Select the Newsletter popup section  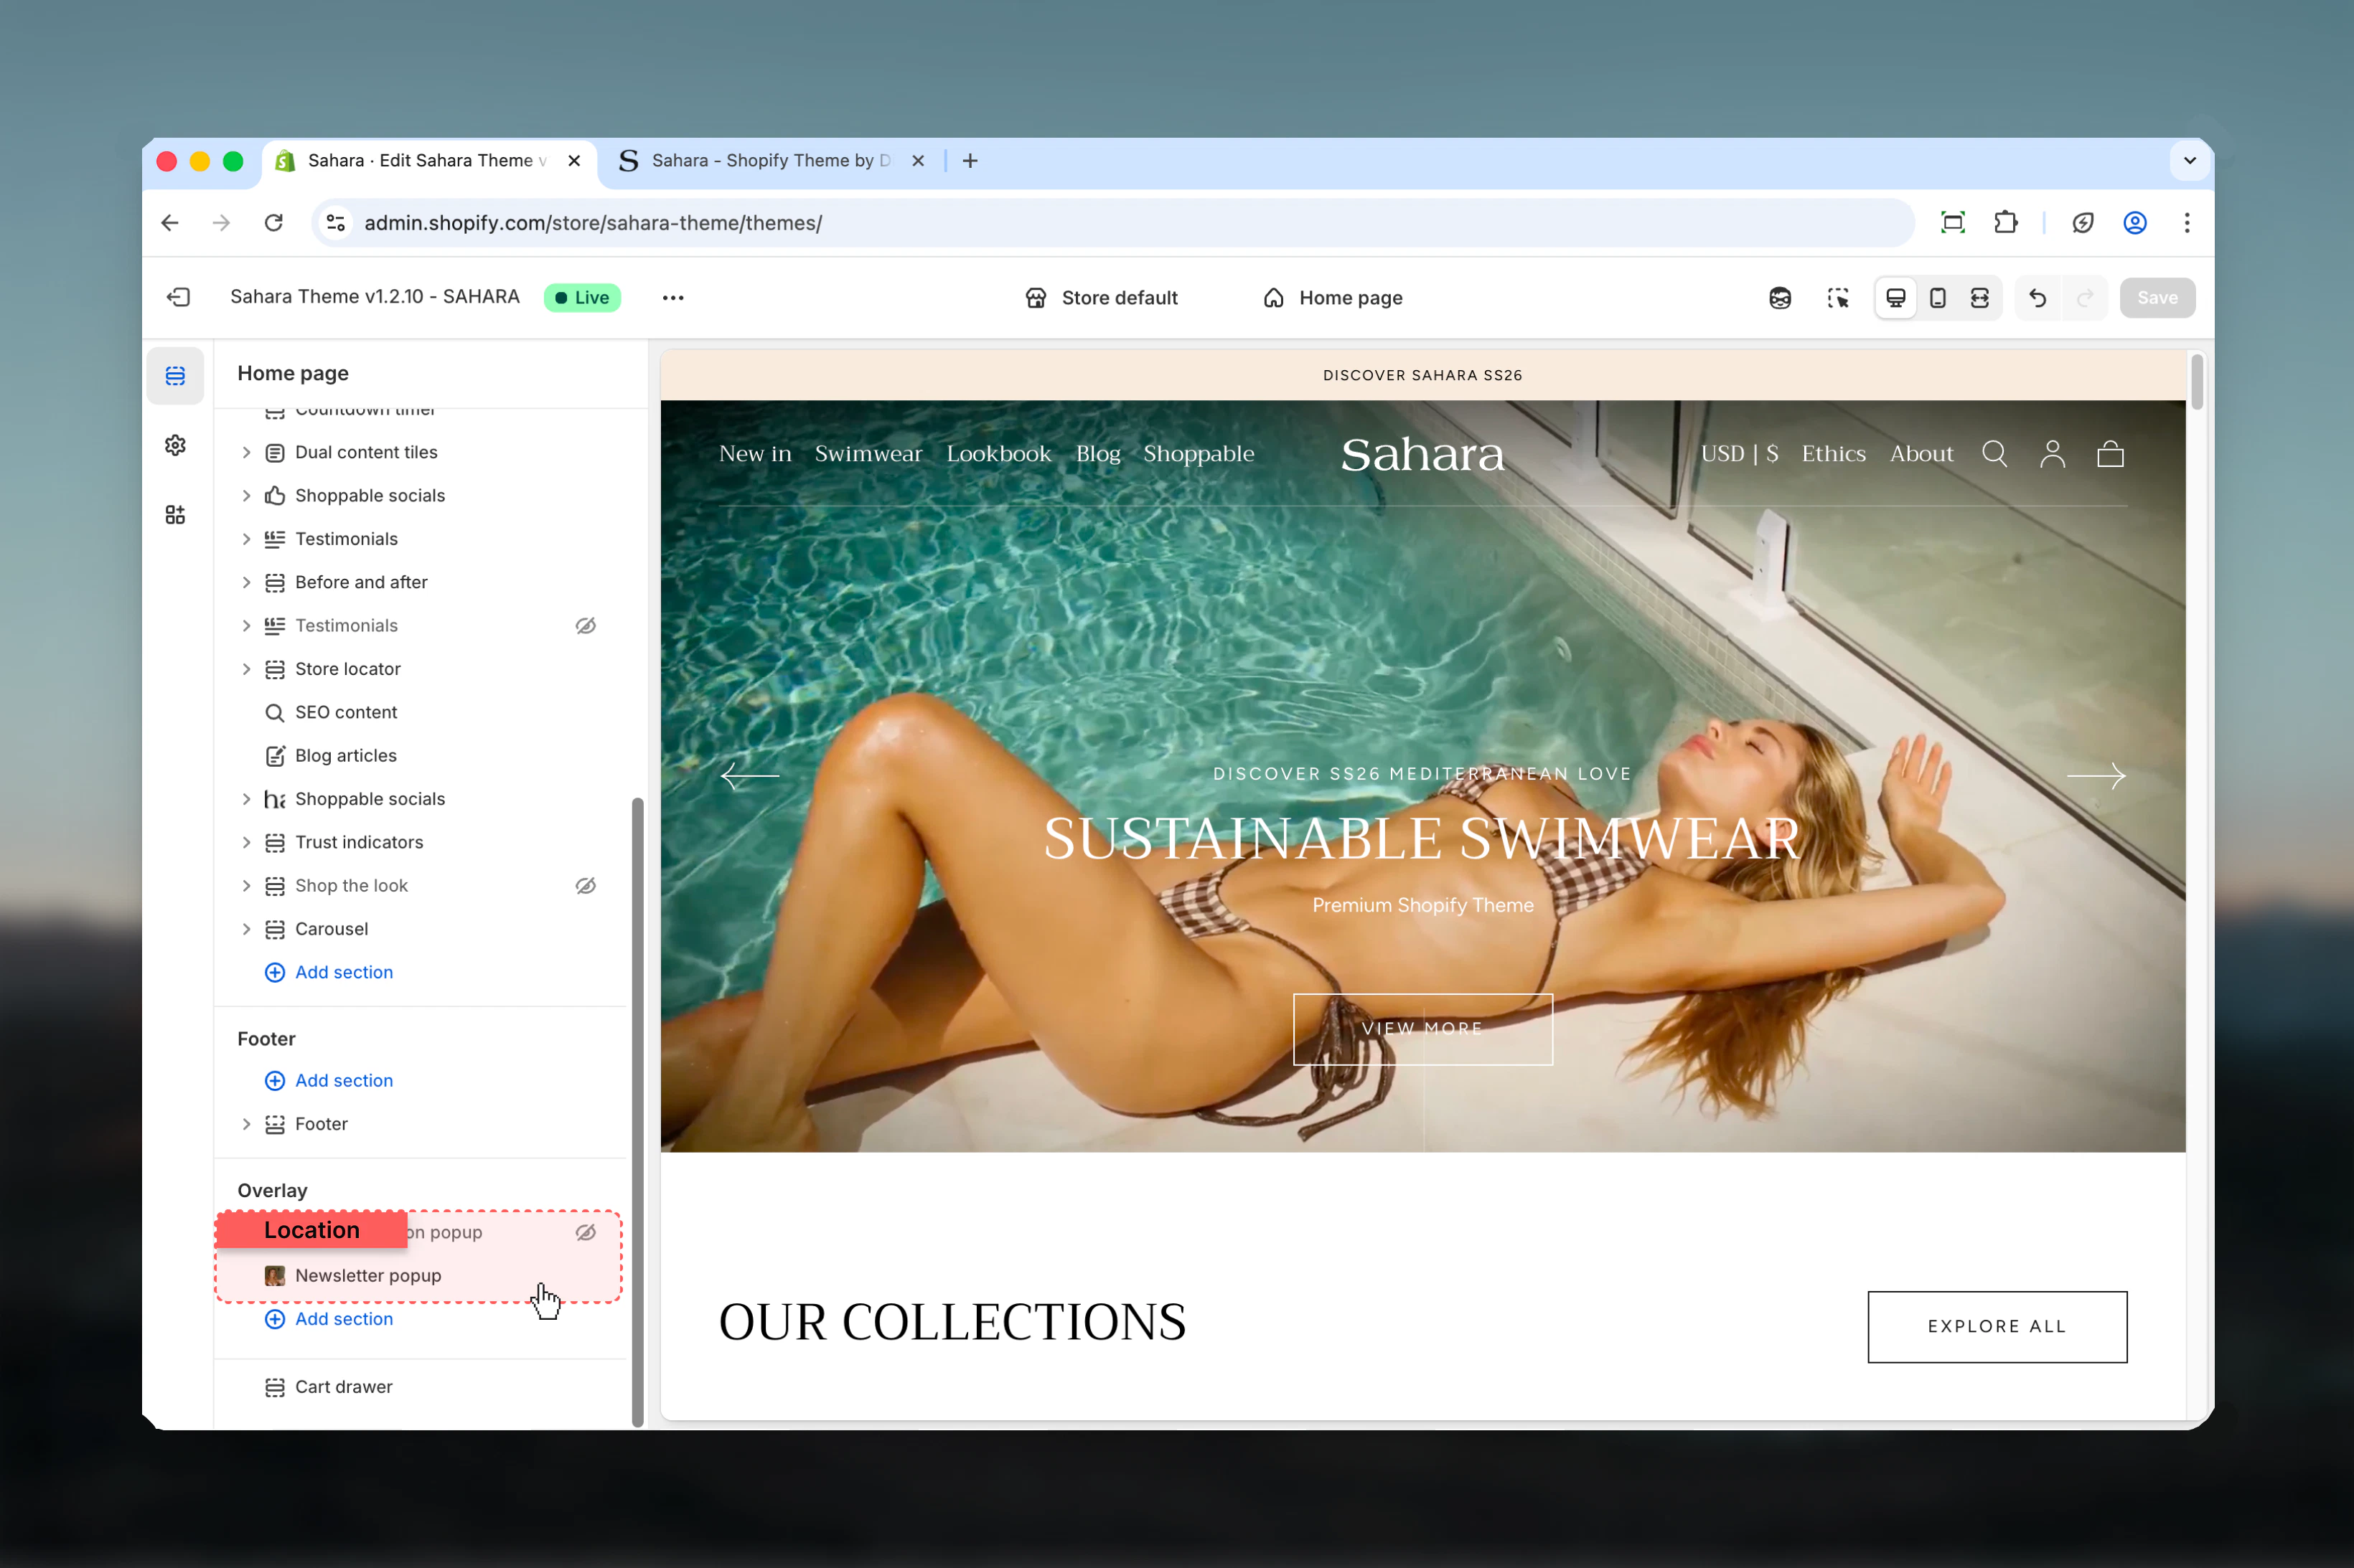coord(418,1276)
